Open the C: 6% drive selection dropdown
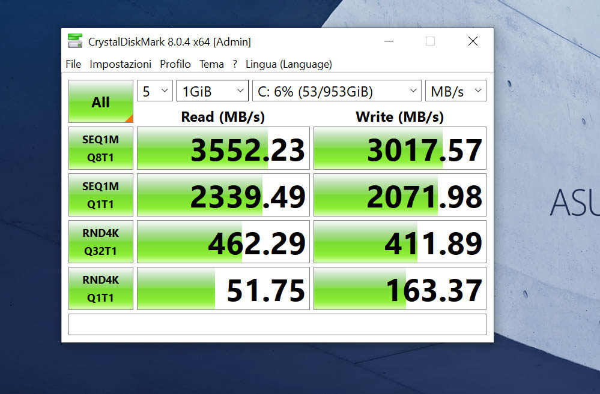 click(337, 91)
